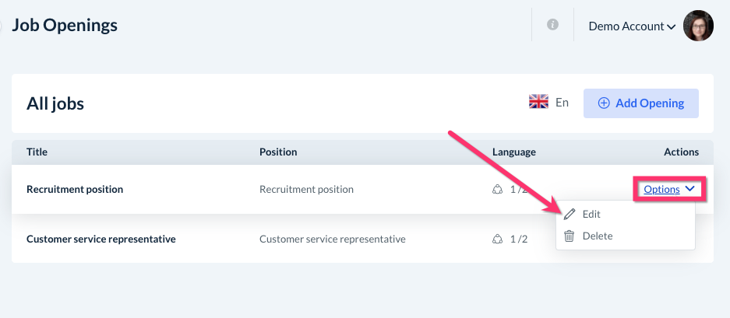Click the pencil edit icon
This screenshot has width=730, height=318.
(x=570, y=214)
